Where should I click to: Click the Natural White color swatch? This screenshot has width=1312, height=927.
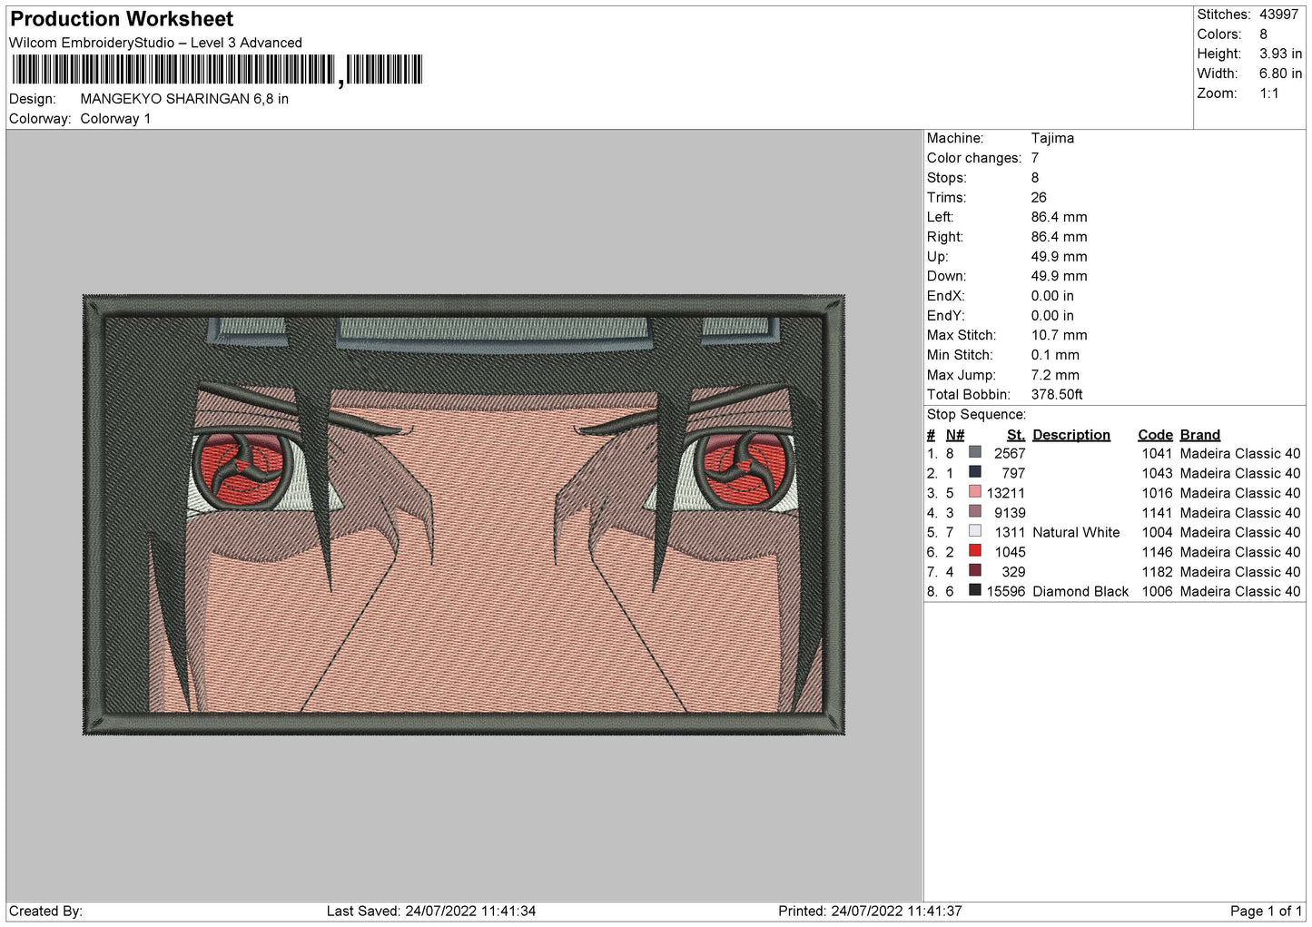[x=975, y=531]
